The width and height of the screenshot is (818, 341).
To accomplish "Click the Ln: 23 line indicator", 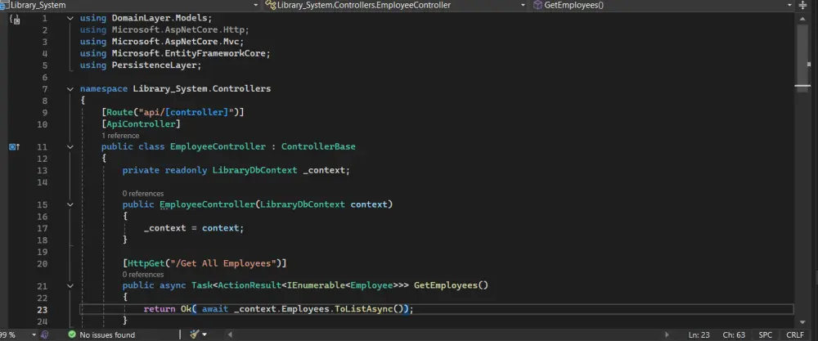I will click(699, 334).
